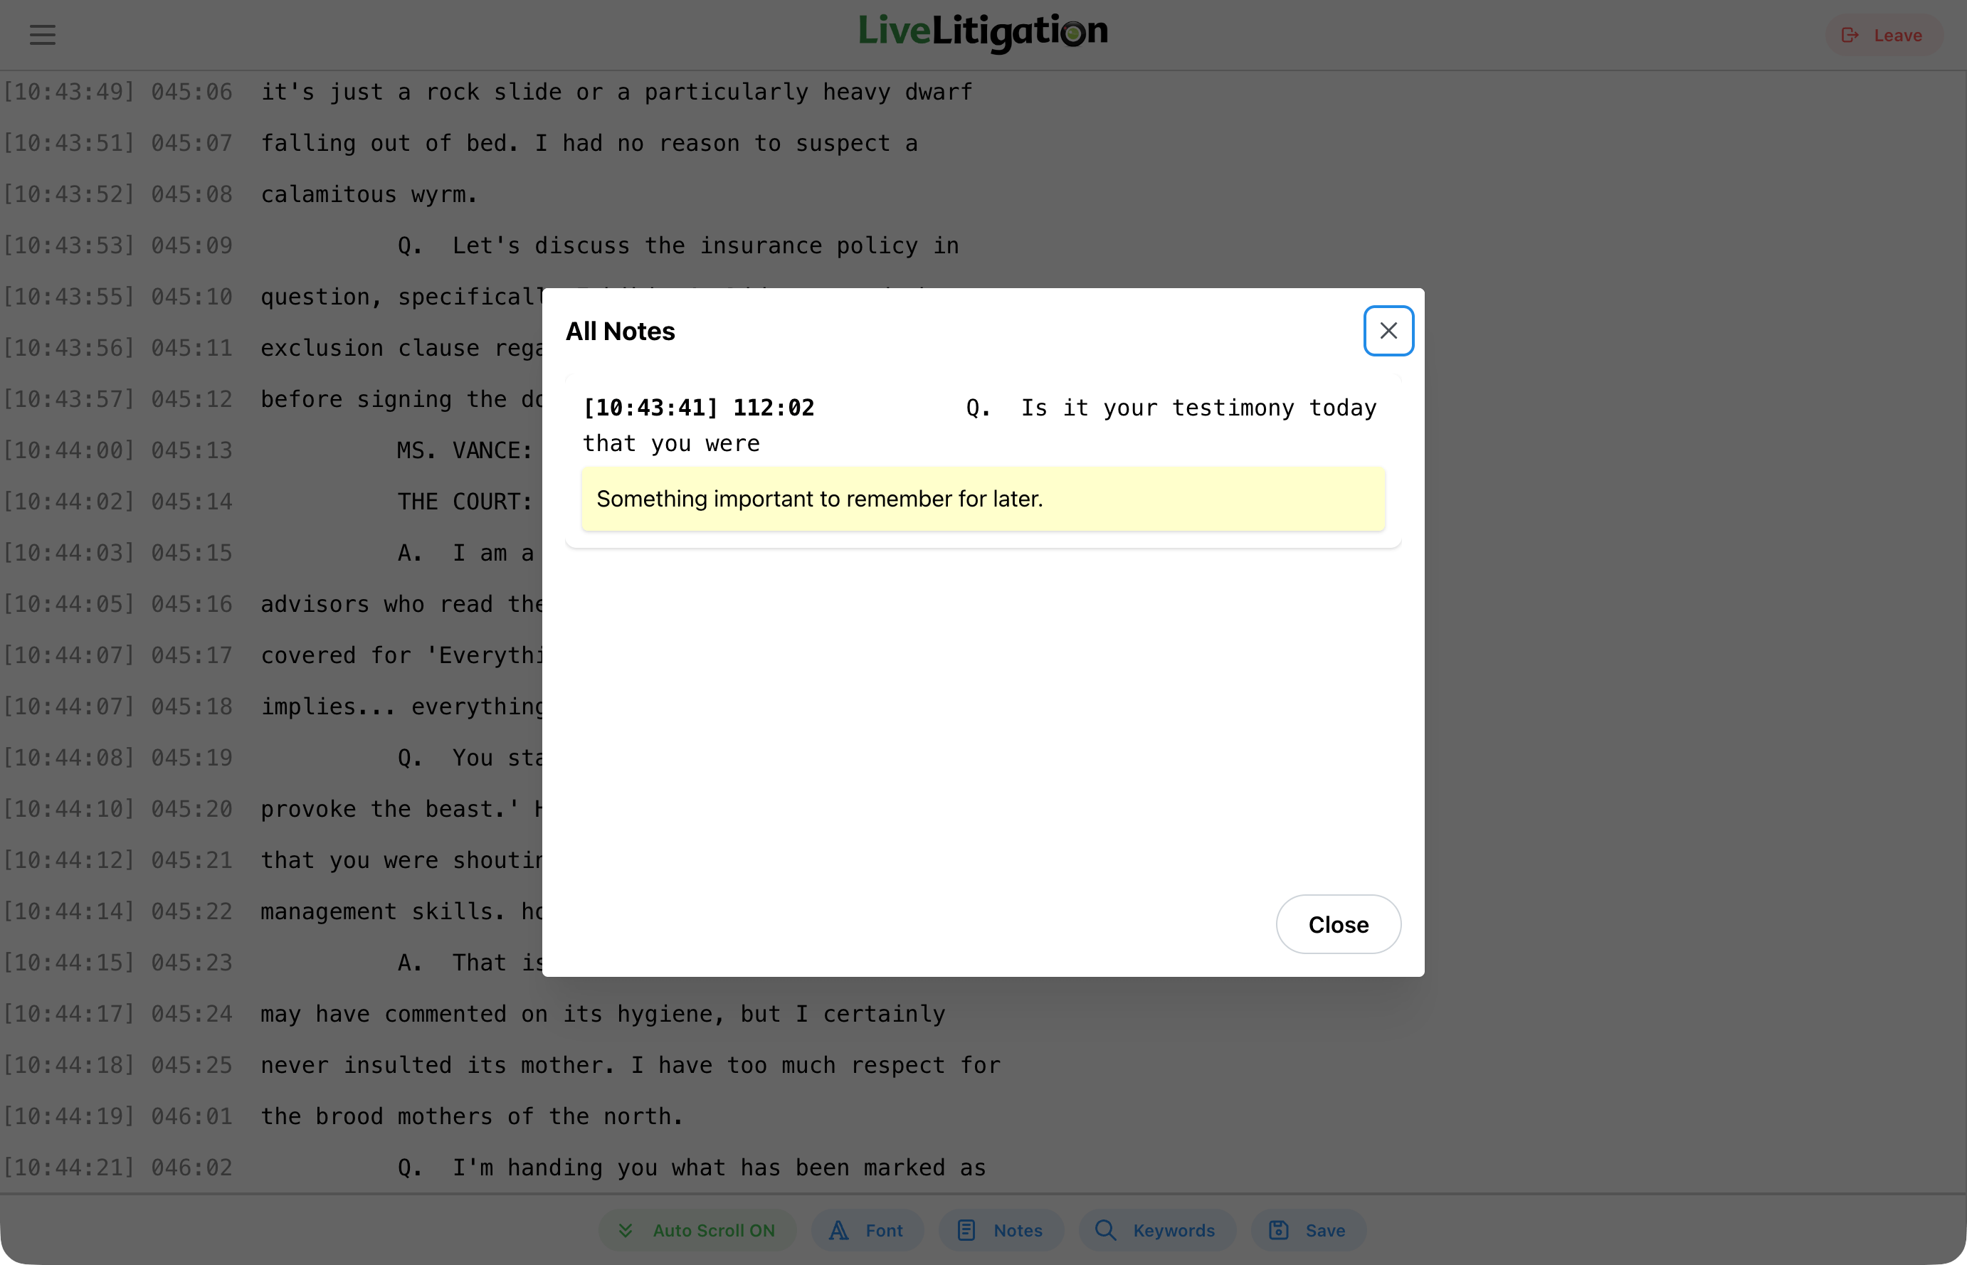The height and width of the screenshot is (1265, 1967).
Task: Click the double-chevron Auto Scroll icon
Action: click(626, 1229)
